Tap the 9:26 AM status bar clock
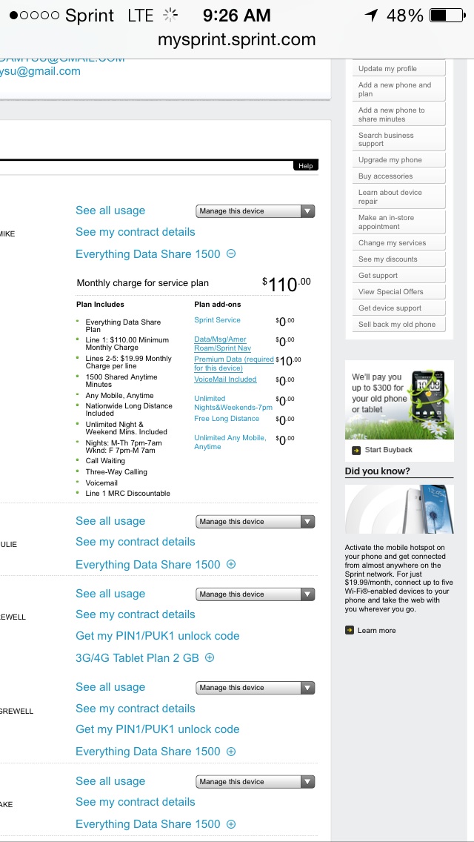Viewport: 474px width, 842px height. 237,16
